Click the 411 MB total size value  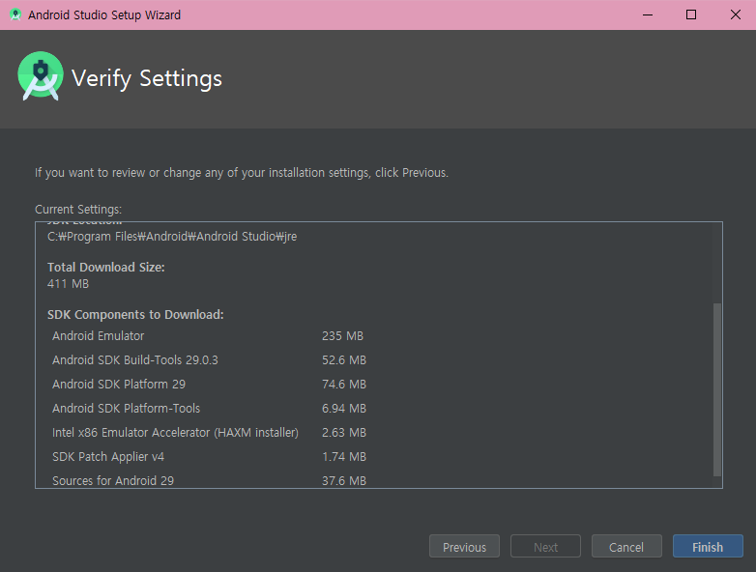68,284
